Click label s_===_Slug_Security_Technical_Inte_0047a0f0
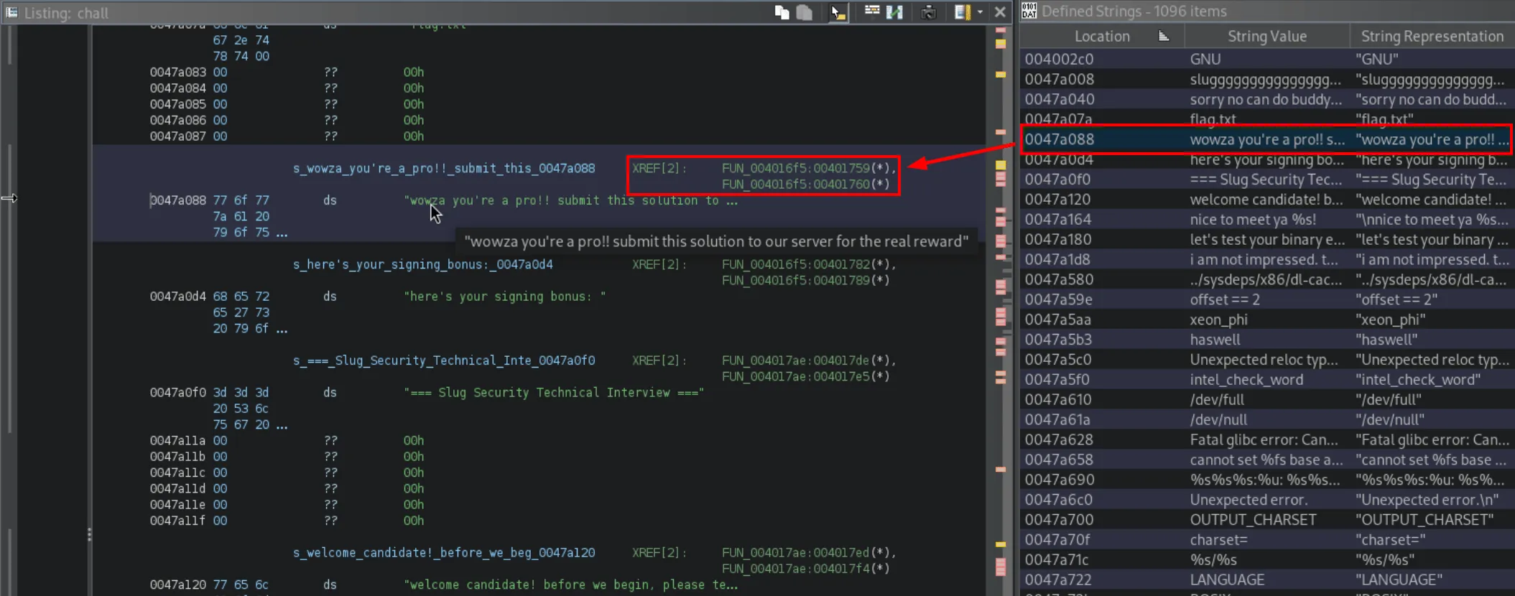 tap(444, 360)
